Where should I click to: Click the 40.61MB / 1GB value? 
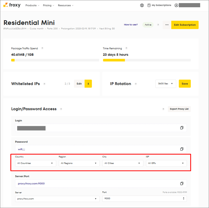point(22,54)
